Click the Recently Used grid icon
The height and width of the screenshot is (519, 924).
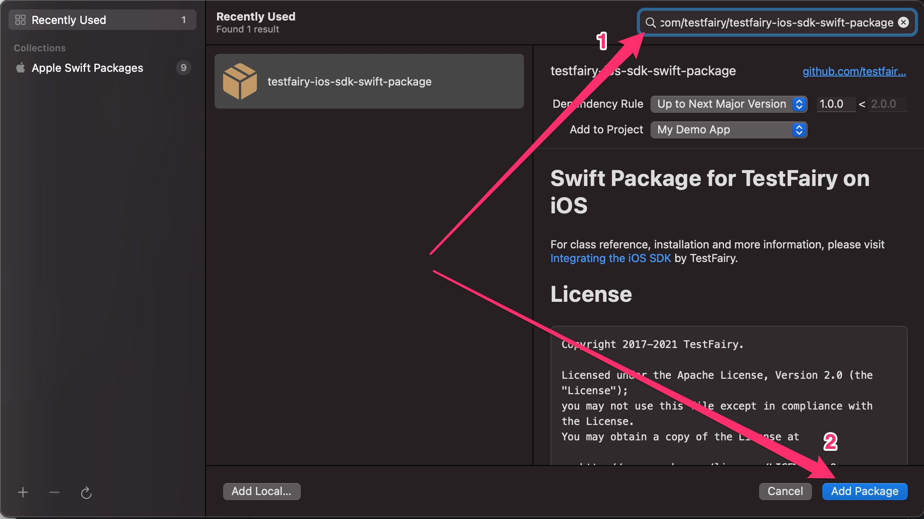[x=20, y=20]
